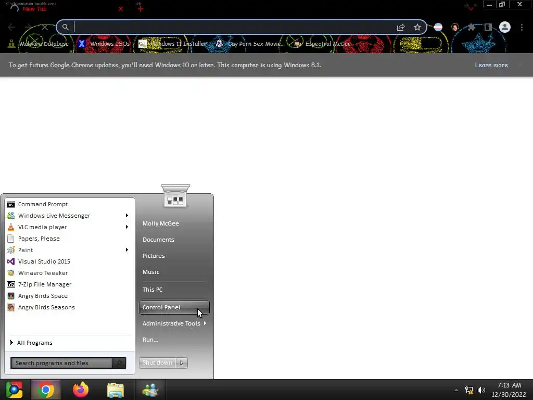The width and height of the screenshot is (533, 400).
Task: Close the New Tab tab
Action: coord(121,9)
